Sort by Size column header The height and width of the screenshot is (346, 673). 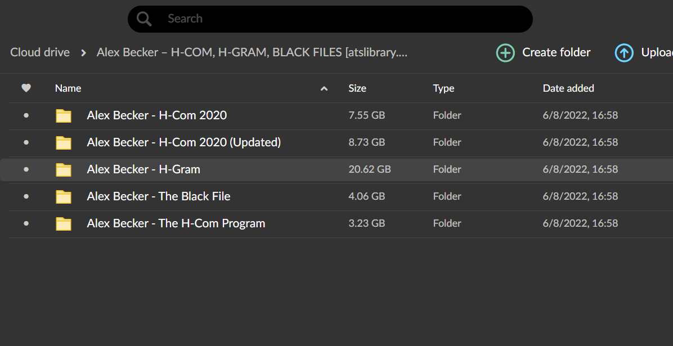tap(357, 88)
